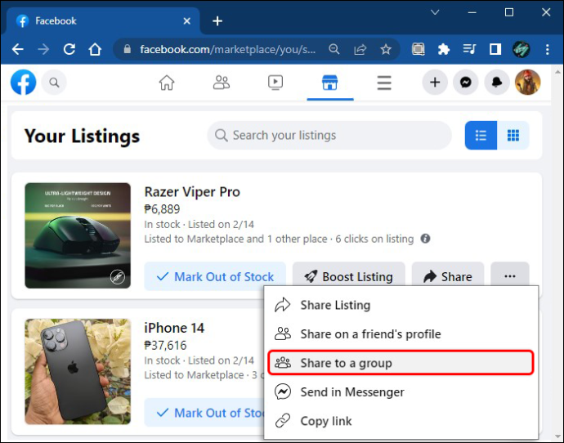The height and width of the screenshot is (443, 564).
Task: Open the Facebook account profile picture
Action: tap(528, 83)
